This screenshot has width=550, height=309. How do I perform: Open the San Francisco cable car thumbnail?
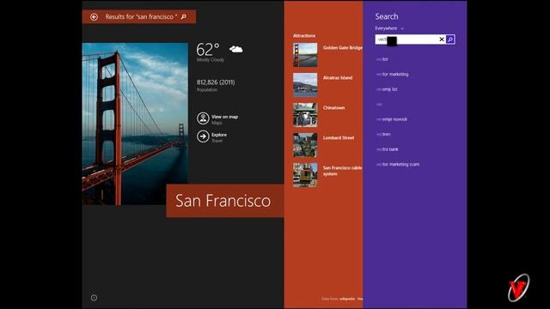pyautogui.click(x=305, y=175)
